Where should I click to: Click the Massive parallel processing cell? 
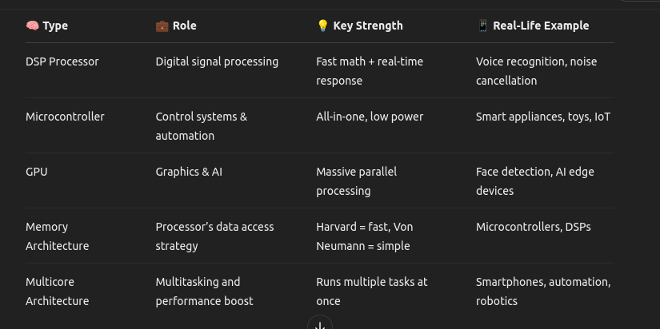pyautogui.click(x=357, y=181)
